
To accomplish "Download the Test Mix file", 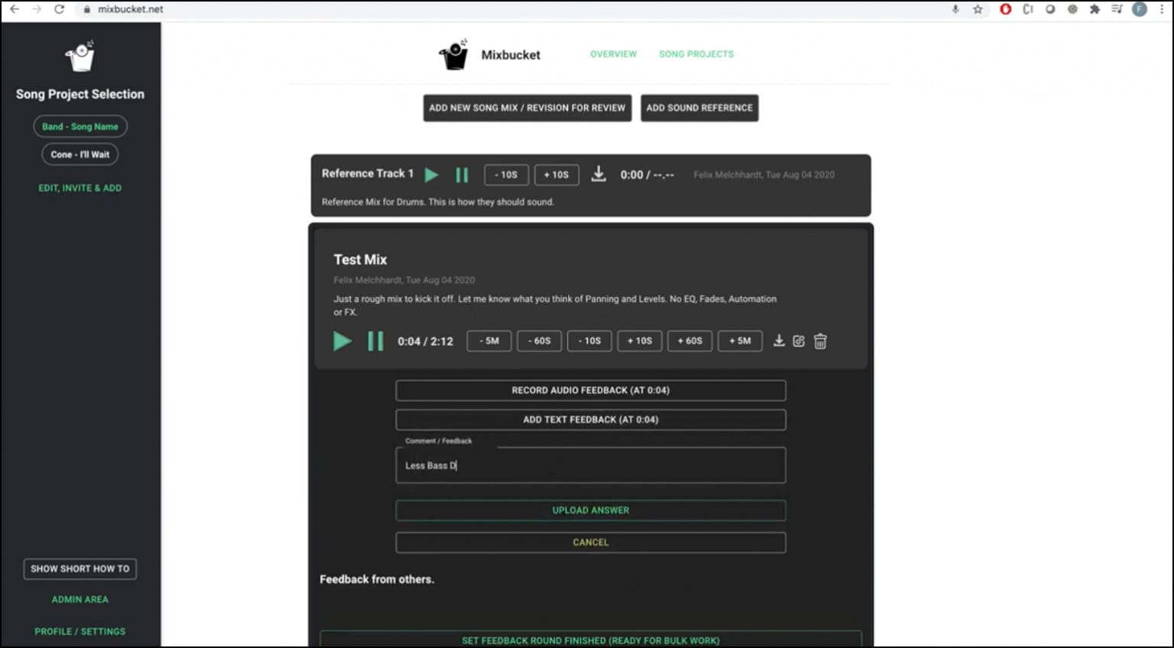I will tap(779, 341).
